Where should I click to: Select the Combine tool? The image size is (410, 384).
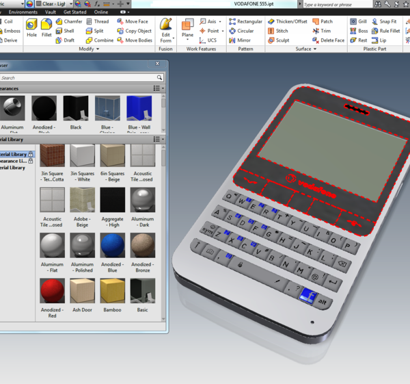[x=100, y=40]
